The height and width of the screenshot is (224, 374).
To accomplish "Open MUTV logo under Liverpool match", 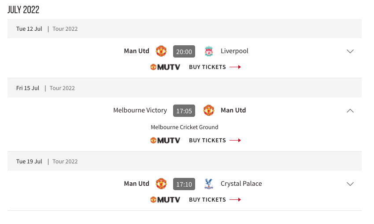I will tap(165, 67).
